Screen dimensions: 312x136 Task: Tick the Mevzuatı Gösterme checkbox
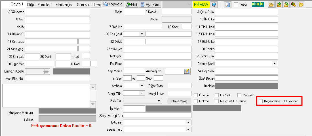[x=217, y=101]
